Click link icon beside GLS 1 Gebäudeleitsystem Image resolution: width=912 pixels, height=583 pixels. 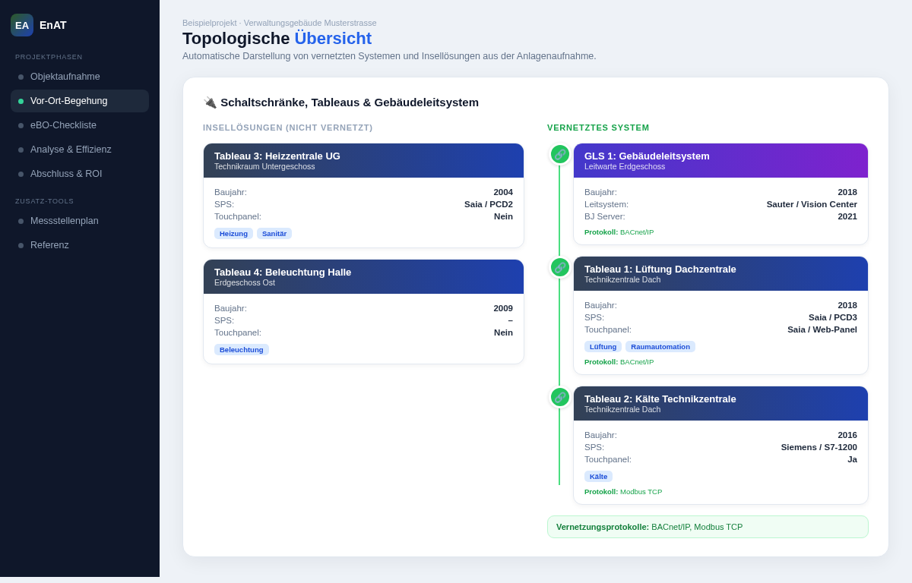click(560, 154)
